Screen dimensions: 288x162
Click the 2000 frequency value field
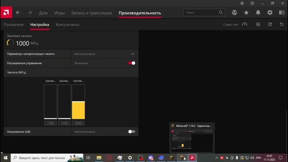[x=78, y=123]
